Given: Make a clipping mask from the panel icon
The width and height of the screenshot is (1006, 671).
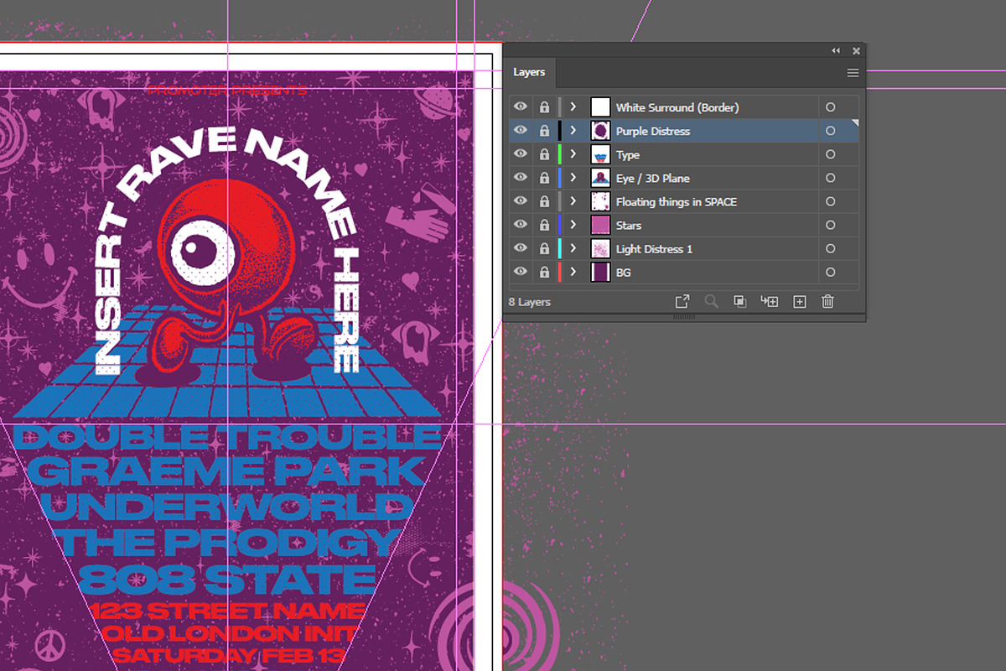Looking at the screenshot, I should point(739,301).
